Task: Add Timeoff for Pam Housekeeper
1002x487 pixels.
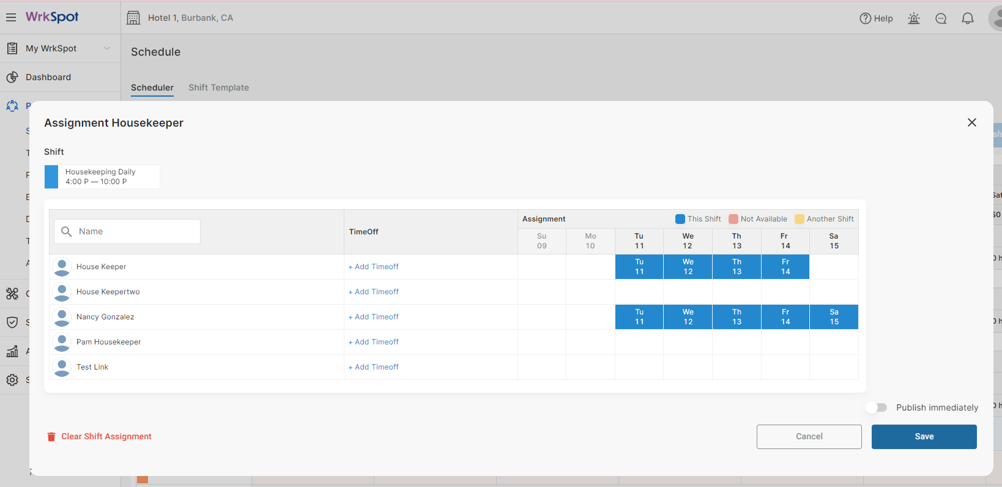Action: (374, 342)
